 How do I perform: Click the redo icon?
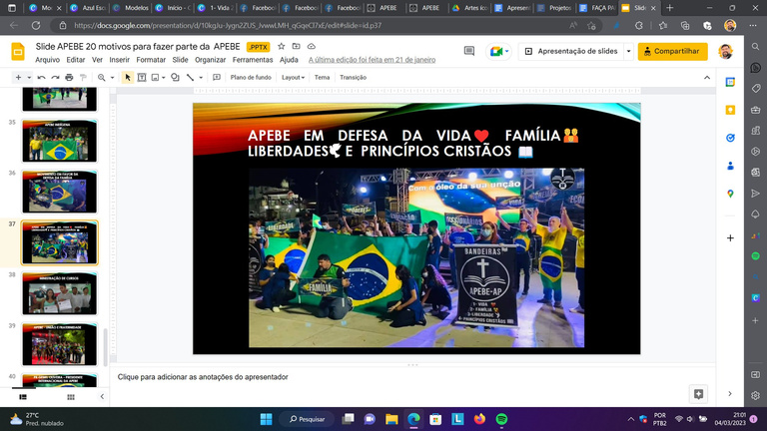tap(55, 77)
